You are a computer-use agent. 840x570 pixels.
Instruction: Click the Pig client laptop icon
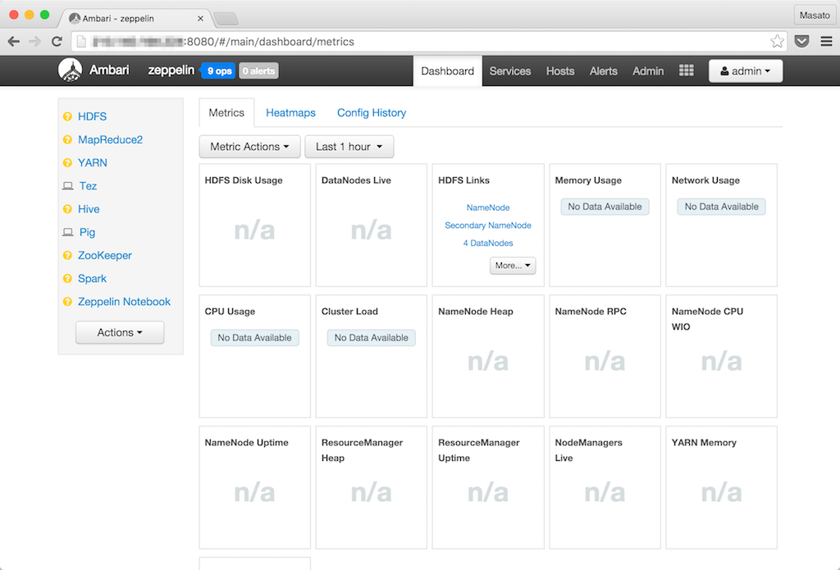point(67,232)
